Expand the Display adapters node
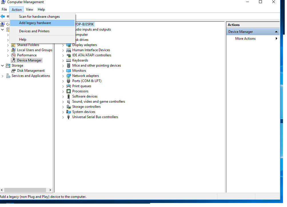Viewport: 287px width, 207px height. coord(63,45)
